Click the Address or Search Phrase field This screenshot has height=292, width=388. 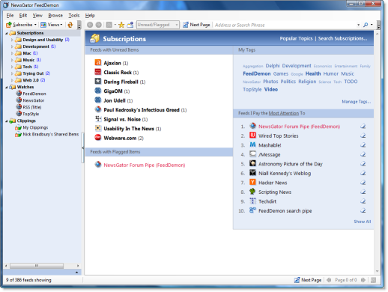[x=285, y=25]
